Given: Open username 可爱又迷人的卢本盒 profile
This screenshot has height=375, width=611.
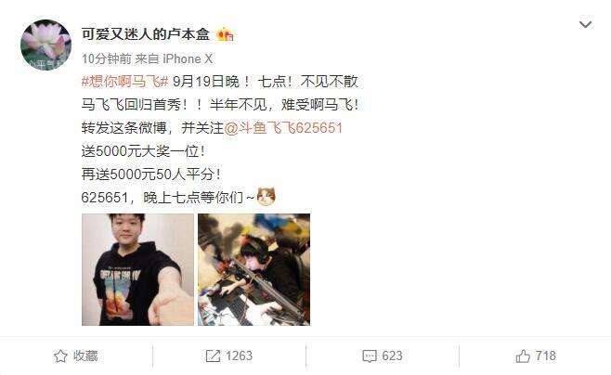Looking at the screenshot, I should [146, 34].
